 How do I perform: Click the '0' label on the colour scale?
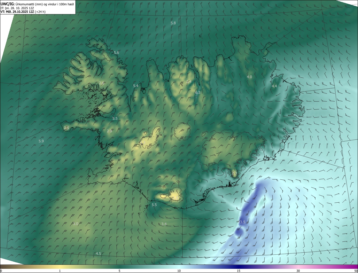[x=1, y=271]
